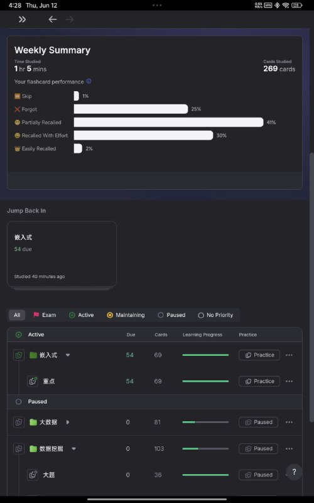This screenshot has height=503, width=314.
Task: Select the Maintaining priority filter
Action: [126, 315]
